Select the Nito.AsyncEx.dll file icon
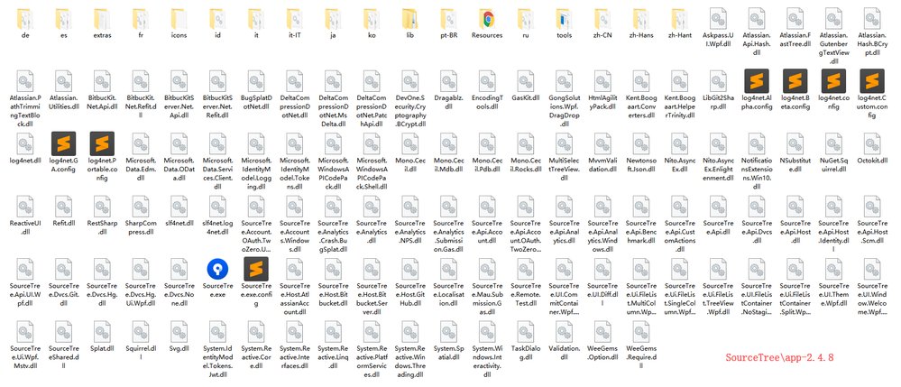The image size is (901, 387). point(680,143)
